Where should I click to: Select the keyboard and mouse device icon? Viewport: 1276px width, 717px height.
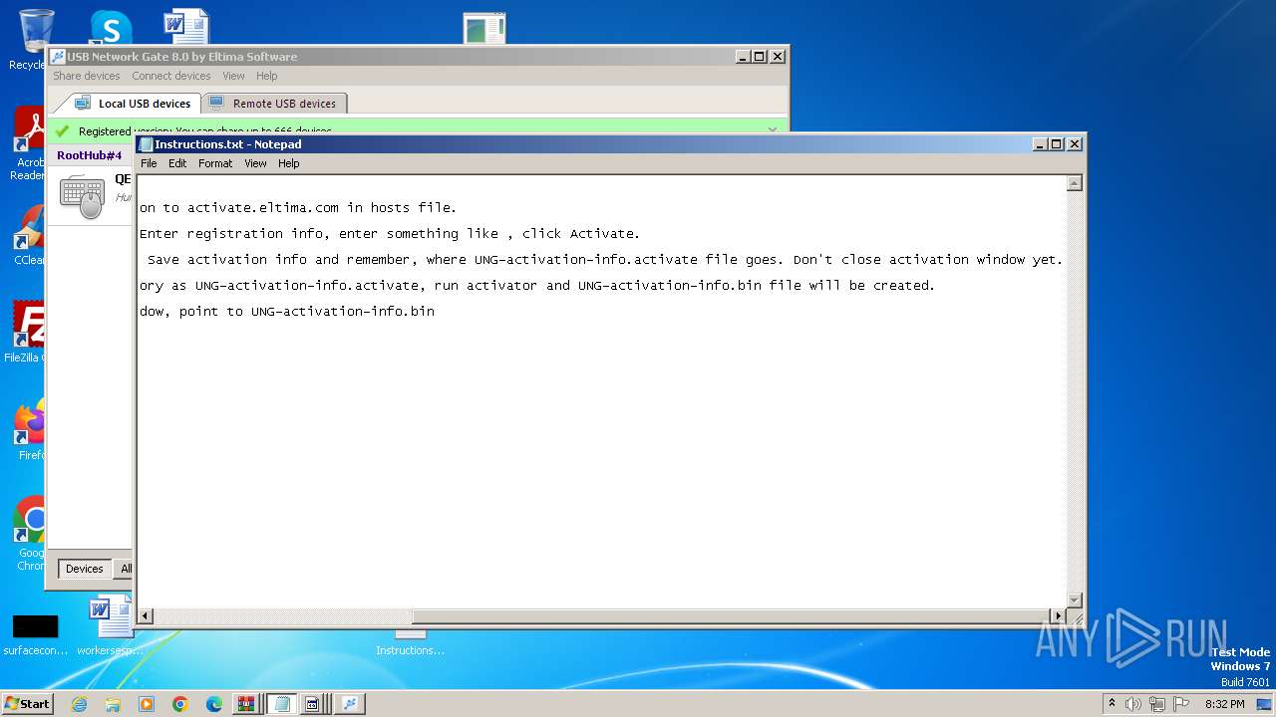pyautogui.click(x=82, y=196)
